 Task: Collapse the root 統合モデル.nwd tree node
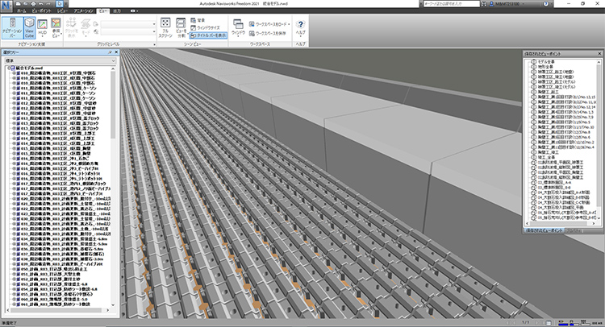pyautogui.click(x=9, y=68)
